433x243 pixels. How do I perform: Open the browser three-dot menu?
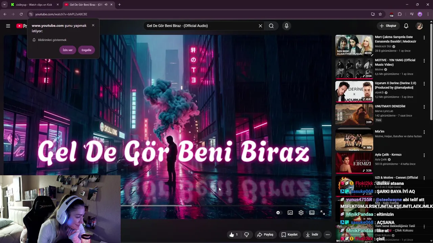pos(428,14)
